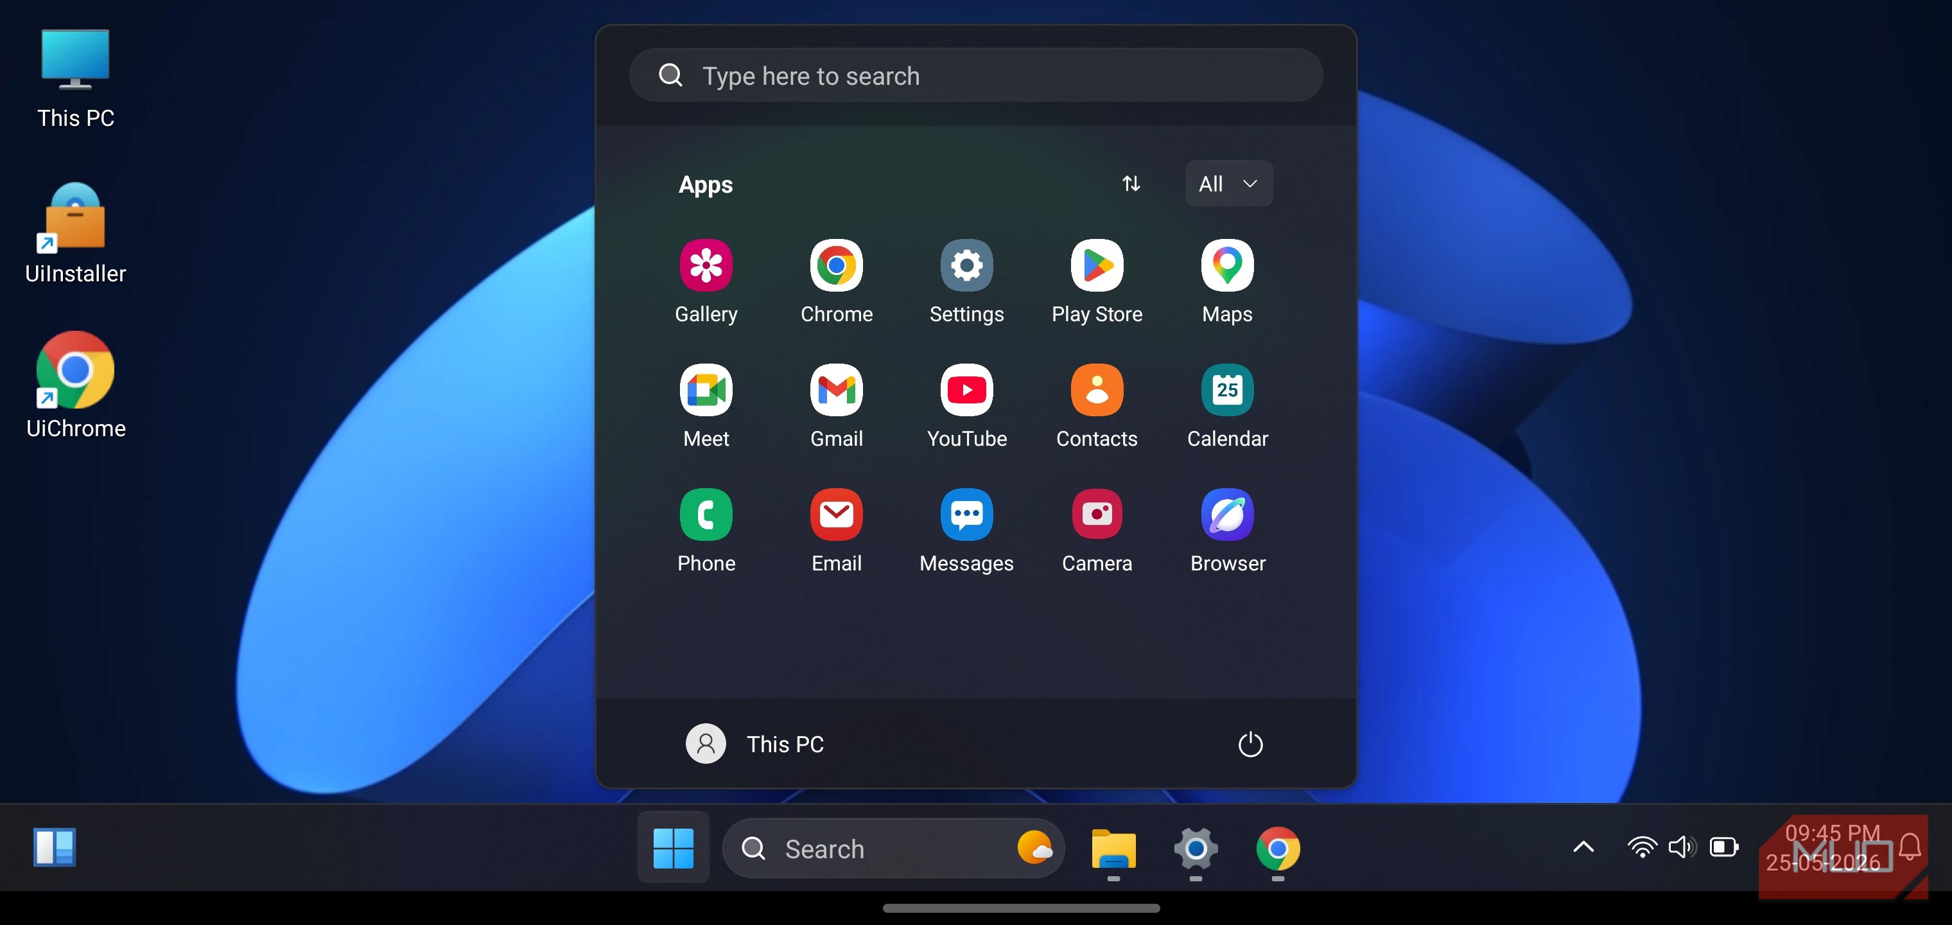1952x925 pixels.
Task: Expand the All filter dropdown
Action: coord(1228,184)
